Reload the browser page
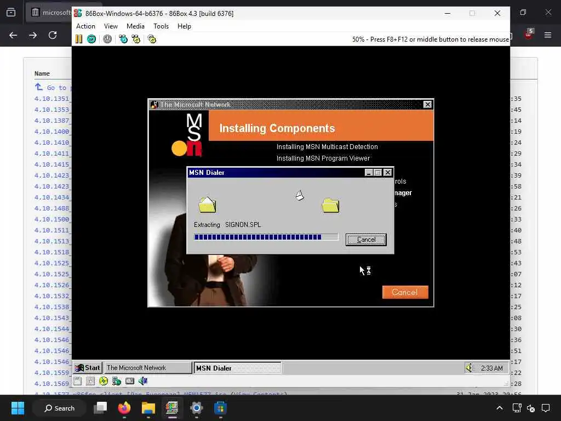 tap(53, 35)
